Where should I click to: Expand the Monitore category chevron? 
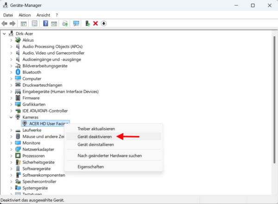[x=11, y=143]
